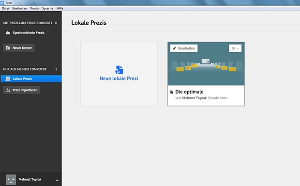Click the pencil icon on the Bearbeiten button
300x186 pixels.
click(174, 48)
